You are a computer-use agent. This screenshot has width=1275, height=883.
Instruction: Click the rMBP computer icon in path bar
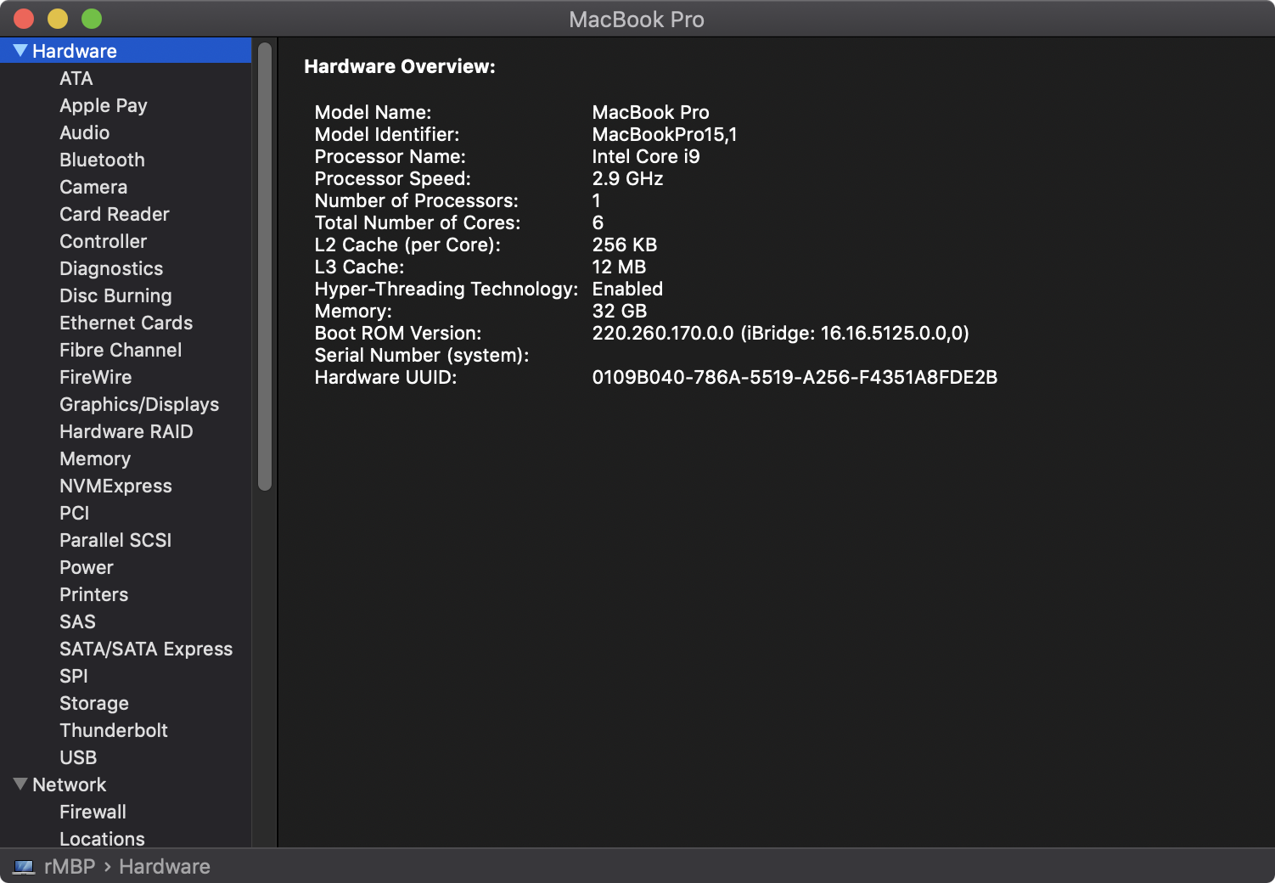click(24, 867)
